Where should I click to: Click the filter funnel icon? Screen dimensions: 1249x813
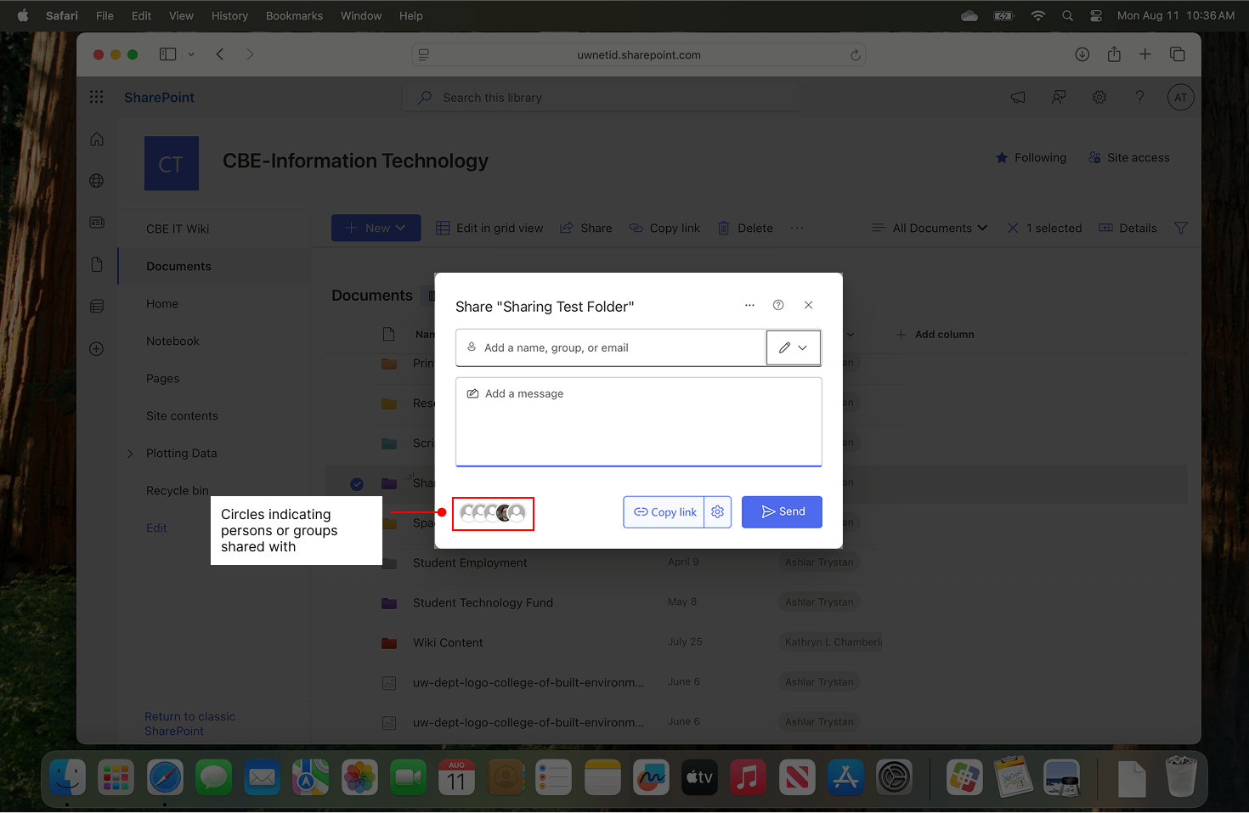pos(1180,229)
